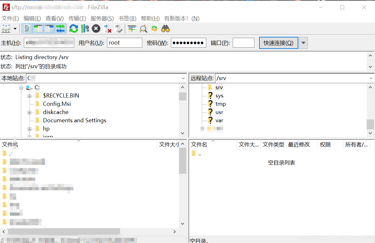The image size is (375, 243).
Task: Sort local list by 文件大小 column
Action: 168,145
